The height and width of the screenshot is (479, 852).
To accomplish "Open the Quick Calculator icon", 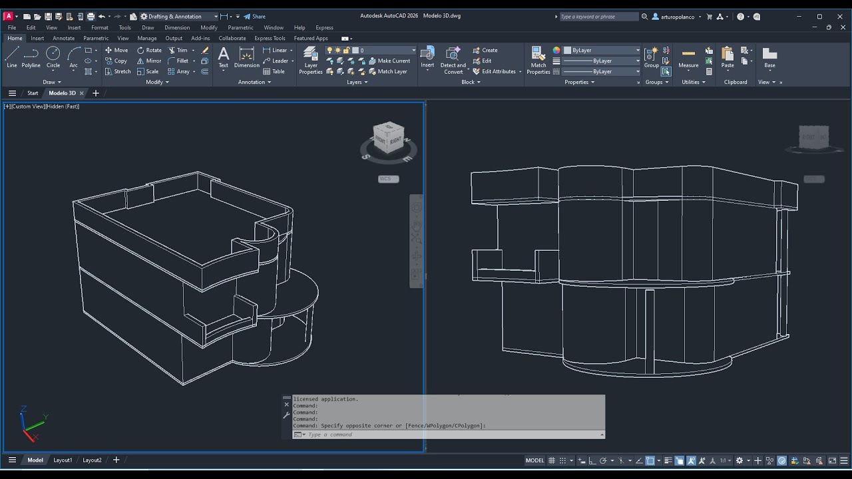I will 709,71.
